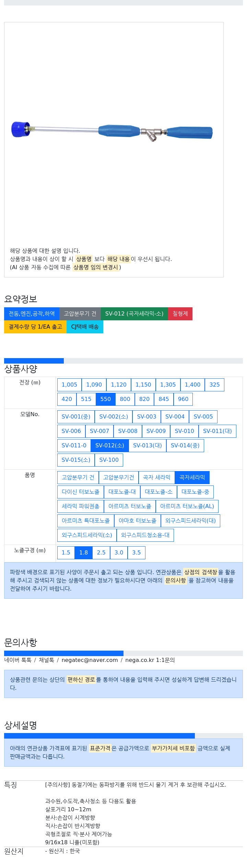This screenshot has width=247, height=858.
Task: Select 곡자세라믹 highlighted product name
Action: click(192, 478)
